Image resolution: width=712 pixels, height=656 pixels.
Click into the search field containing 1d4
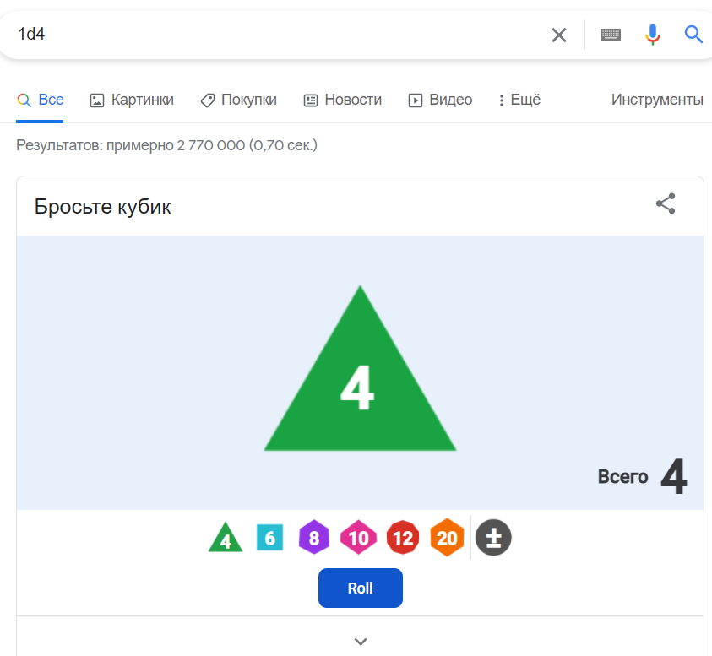[273, 35]
